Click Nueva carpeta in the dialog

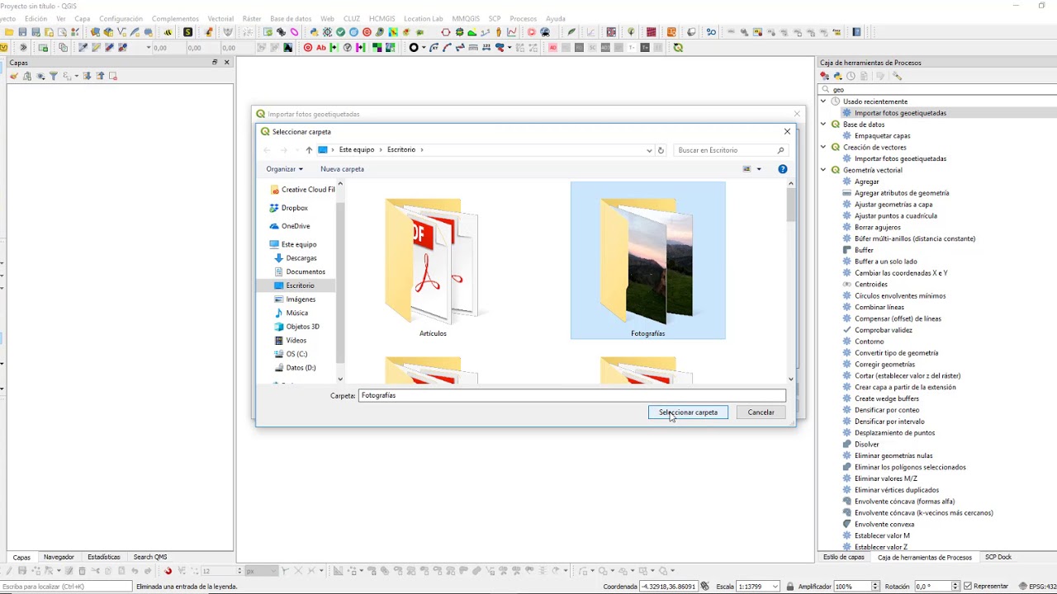click(342, 169)
